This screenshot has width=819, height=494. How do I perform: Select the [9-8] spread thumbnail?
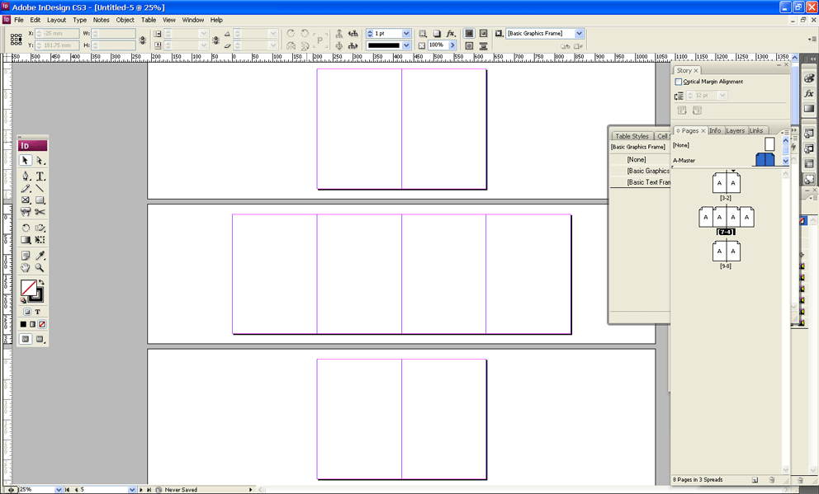pos(726,252)
